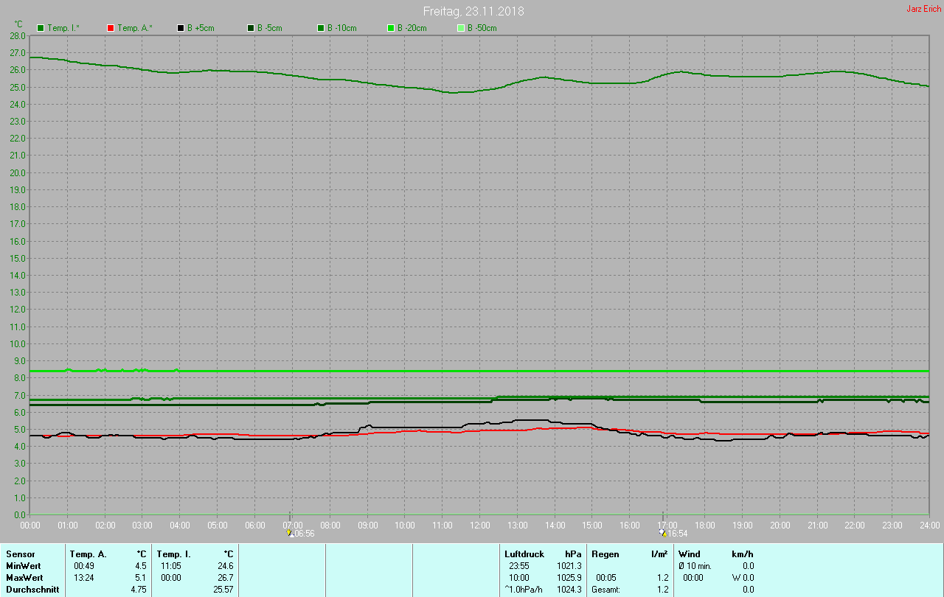Click the sunset icon at 16:54

tap(663, 532)
